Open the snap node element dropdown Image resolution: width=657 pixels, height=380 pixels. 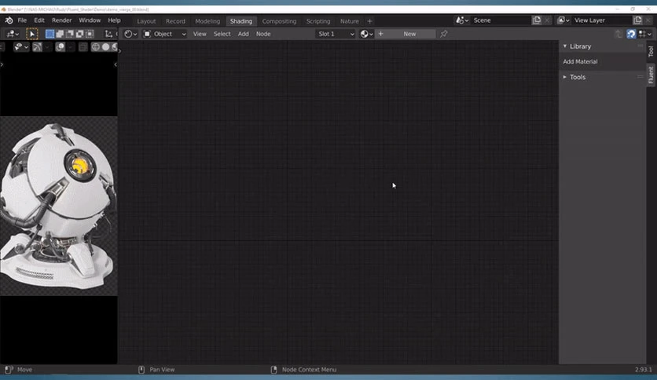645,34
